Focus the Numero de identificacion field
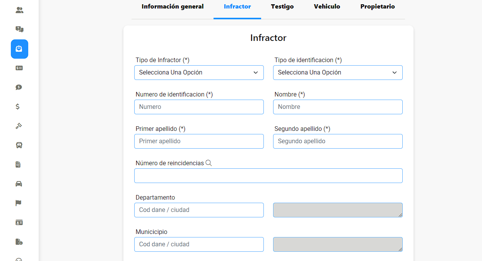 point(199,107)
